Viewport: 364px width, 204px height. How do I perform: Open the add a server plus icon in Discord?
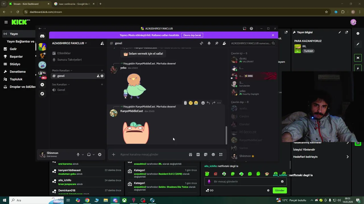(x=42, y=85)
